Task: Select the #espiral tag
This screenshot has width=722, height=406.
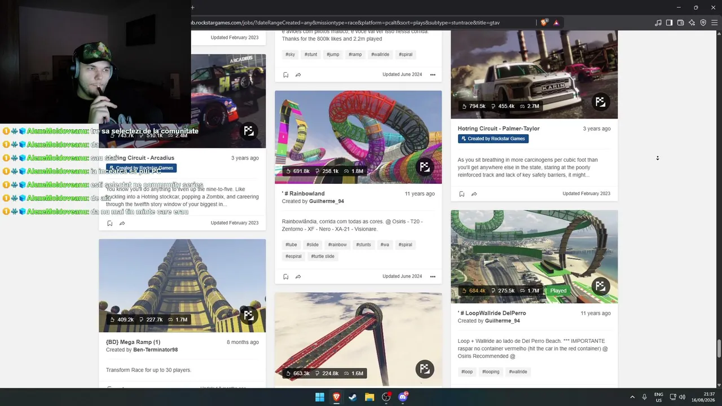Action: [293, 256]
